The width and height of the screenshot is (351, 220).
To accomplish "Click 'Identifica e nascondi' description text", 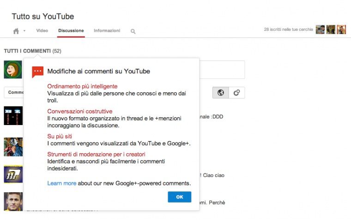I will click(x=106, y=165).
